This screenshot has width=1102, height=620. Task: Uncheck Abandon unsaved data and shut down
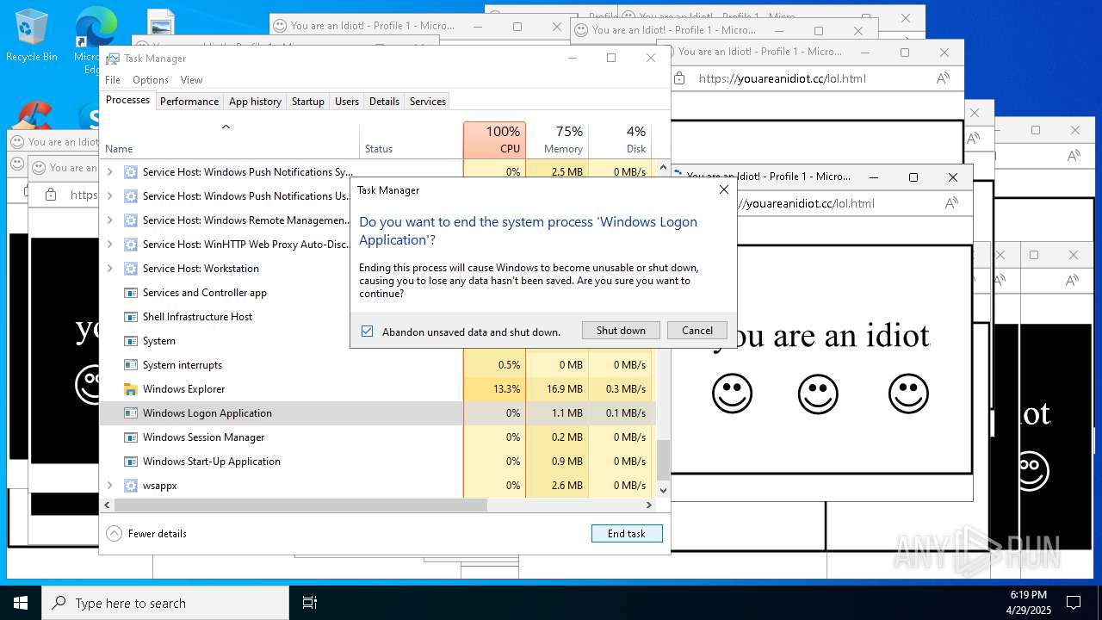point(368,332)
